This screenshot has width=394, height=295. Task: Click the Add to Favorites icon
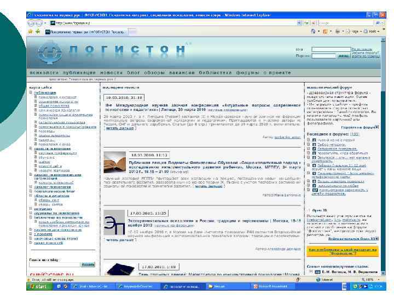tap(38, 32)
